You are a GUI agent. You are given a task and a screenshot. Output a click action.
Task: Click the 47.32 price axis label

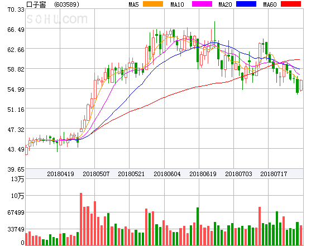tap(16, 130)
